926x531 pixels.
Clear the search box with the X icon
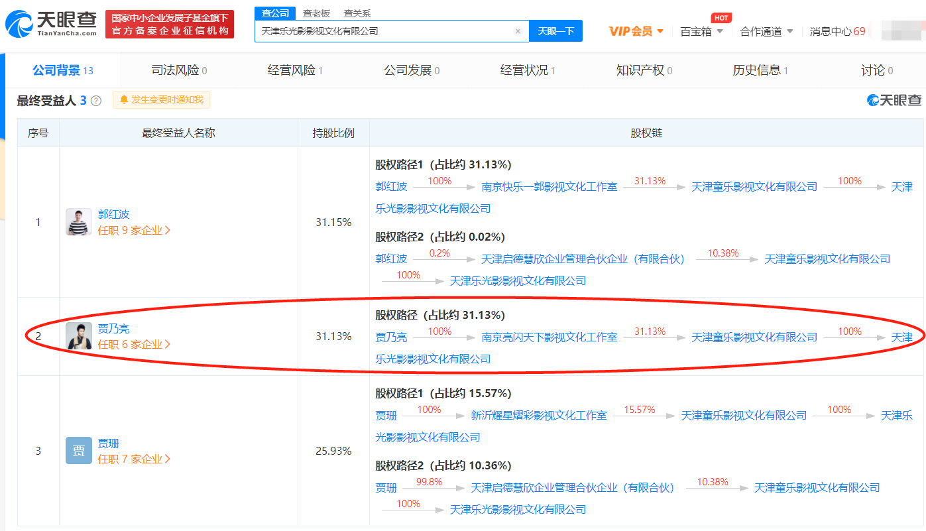(x=518, y=31)
